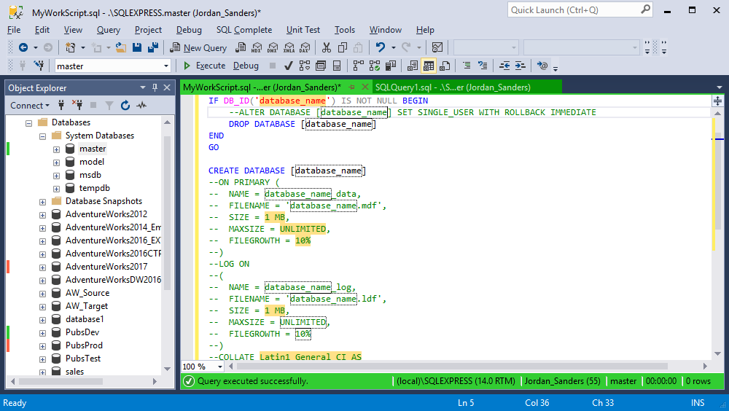Click the Debug button in the SQL toolbar

tap(246, 66)
